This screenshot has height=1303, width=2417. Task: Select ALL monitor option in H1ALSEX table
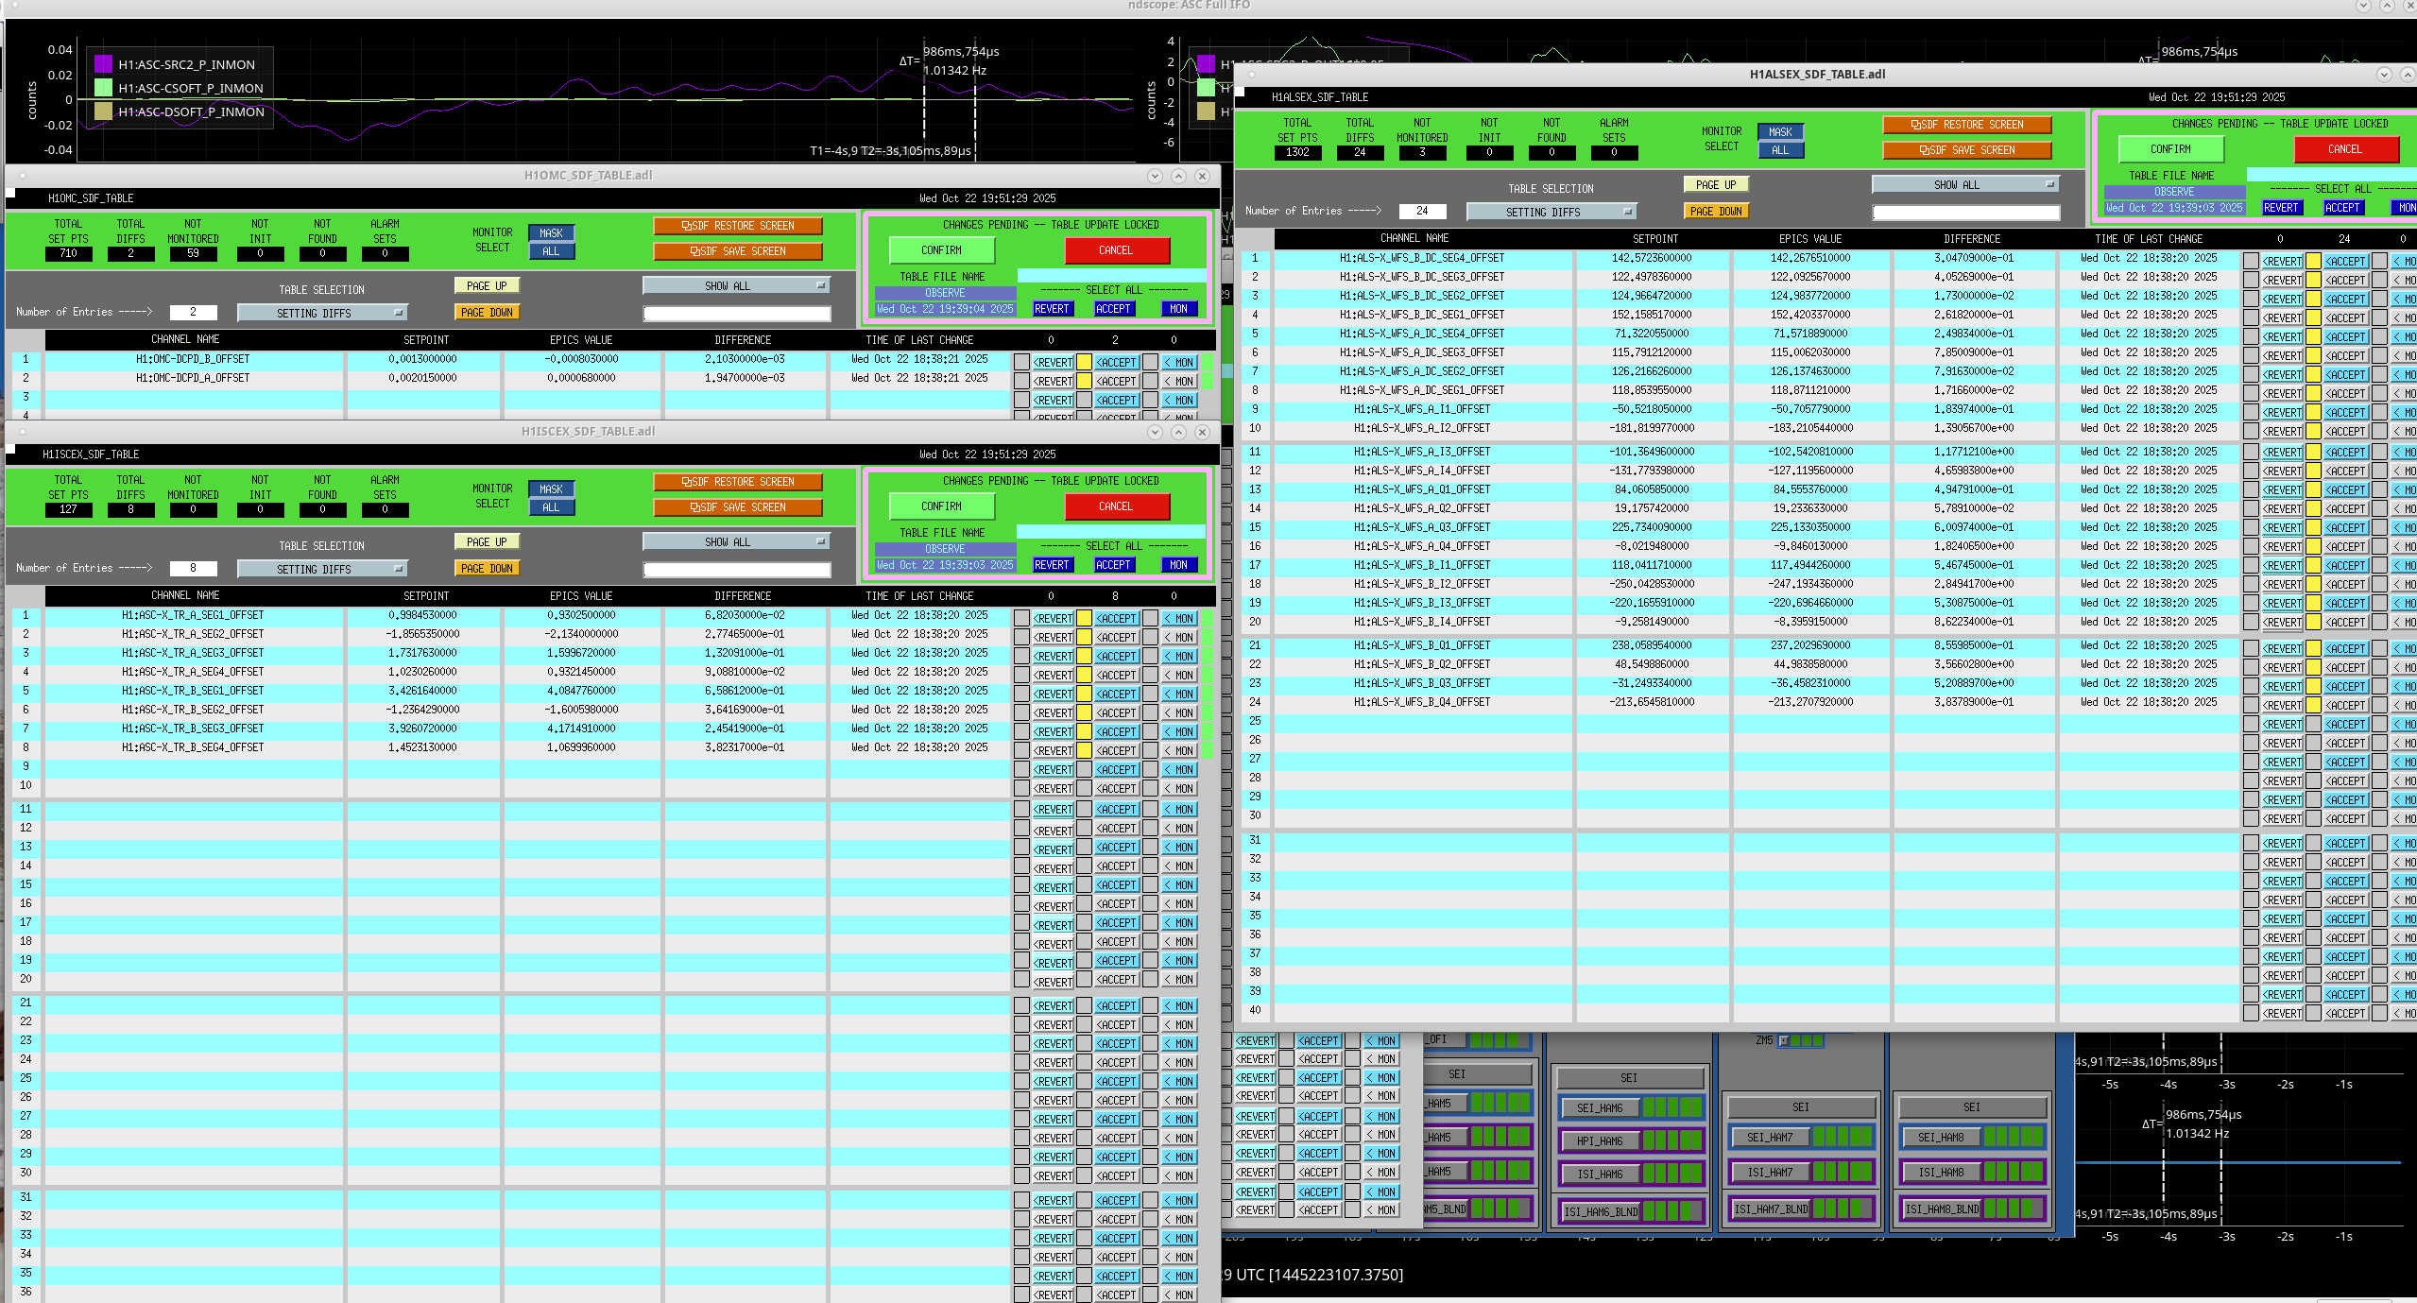1780,150
